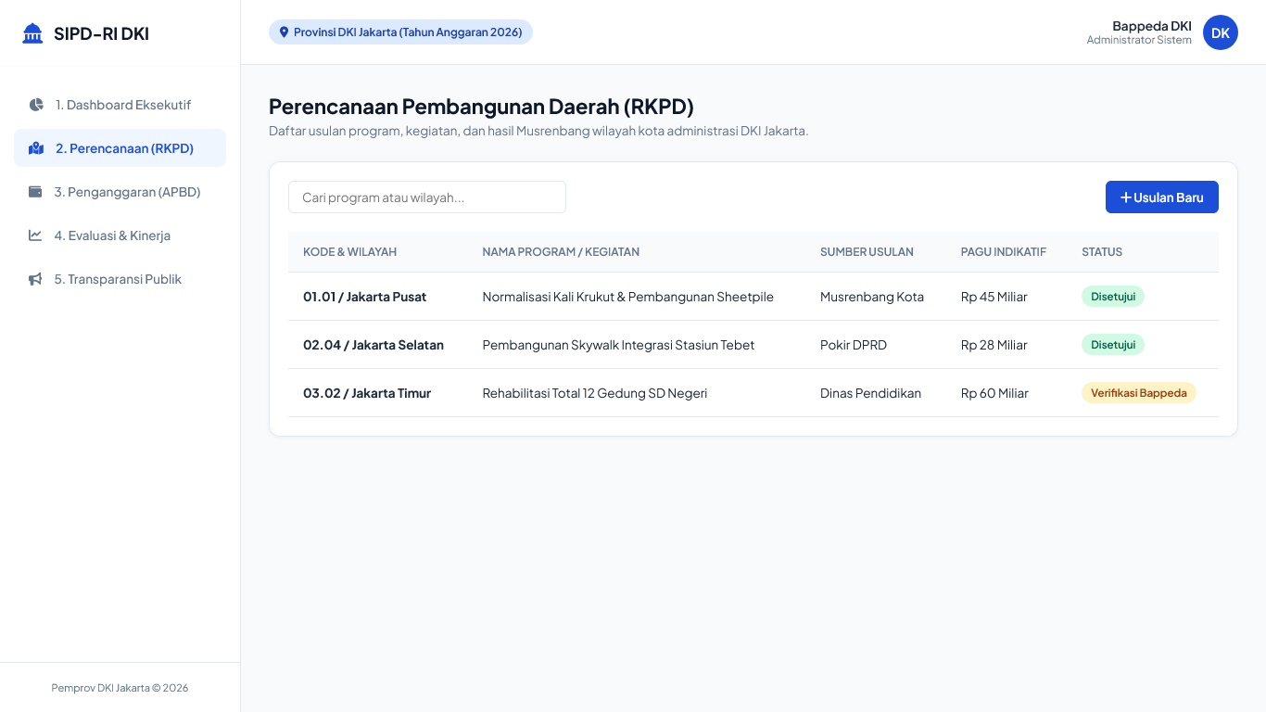Click the Evaluasi & Kinerja line chart icon
The width and height of the screenshot is (1266, 712).
35,235
